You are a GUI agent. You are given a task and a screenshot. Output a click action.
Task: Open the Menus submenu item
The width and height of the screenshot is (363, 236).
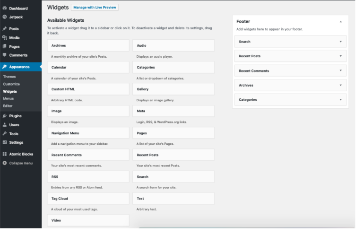coord(8,98)
